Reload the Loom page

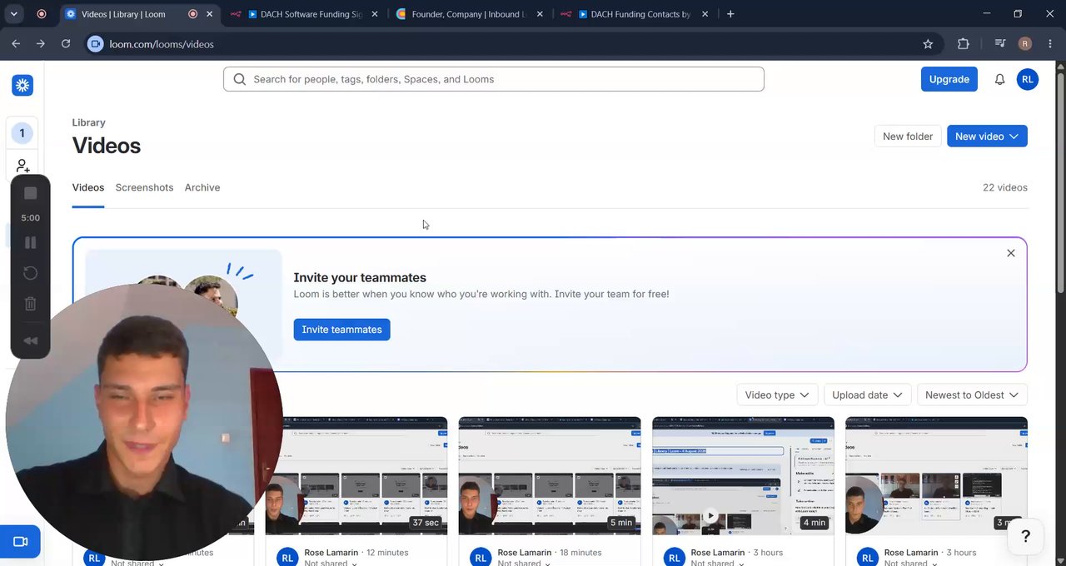pyautogui.click(x=66, y=44)
